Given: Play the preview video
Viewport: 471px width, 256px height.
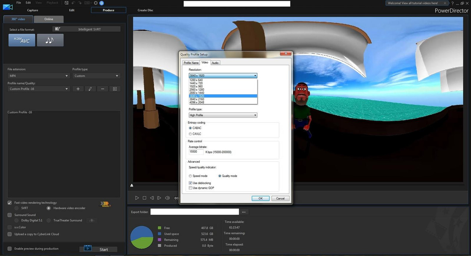Looking at the screenshot, I should click(137, 198).
